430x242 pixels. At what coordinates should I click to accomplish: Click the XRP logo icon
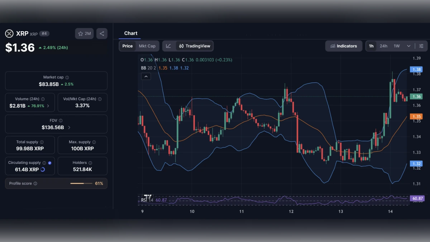(9, 33)
